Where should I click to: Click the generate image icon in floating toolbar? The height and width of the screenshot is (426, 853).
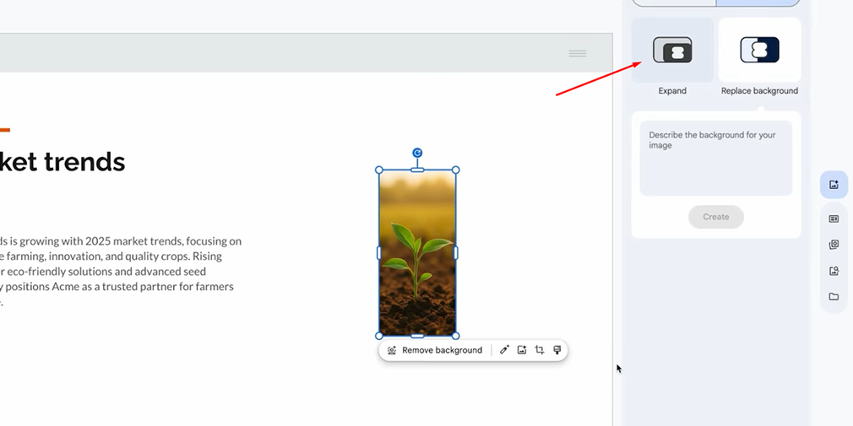[522, 350]
